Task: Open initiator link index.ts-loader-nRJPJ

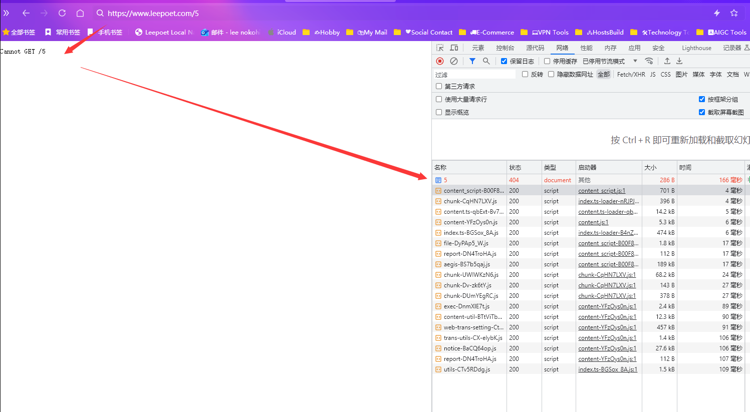Action: click(x=608, y=201)
